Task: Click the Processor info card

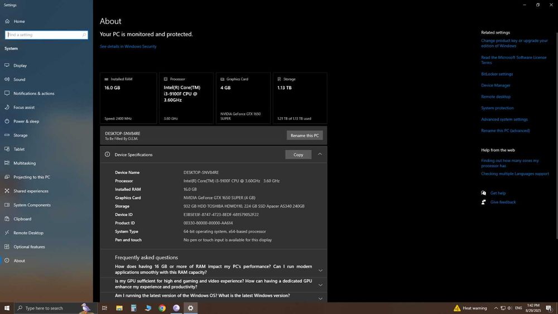Action: pos(186,98)
